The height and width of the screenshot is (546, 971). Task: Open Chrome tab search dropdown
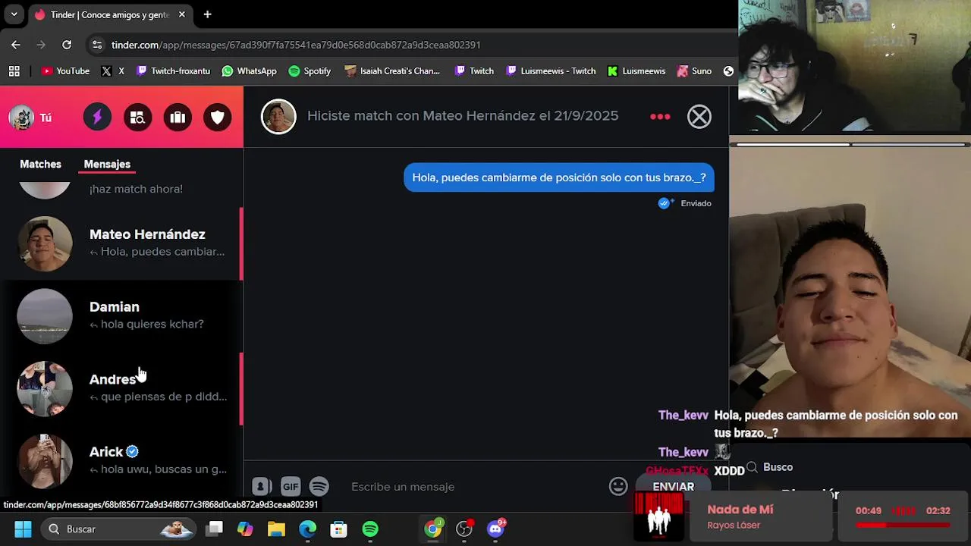pyautogui.click(x=14, y=14)
